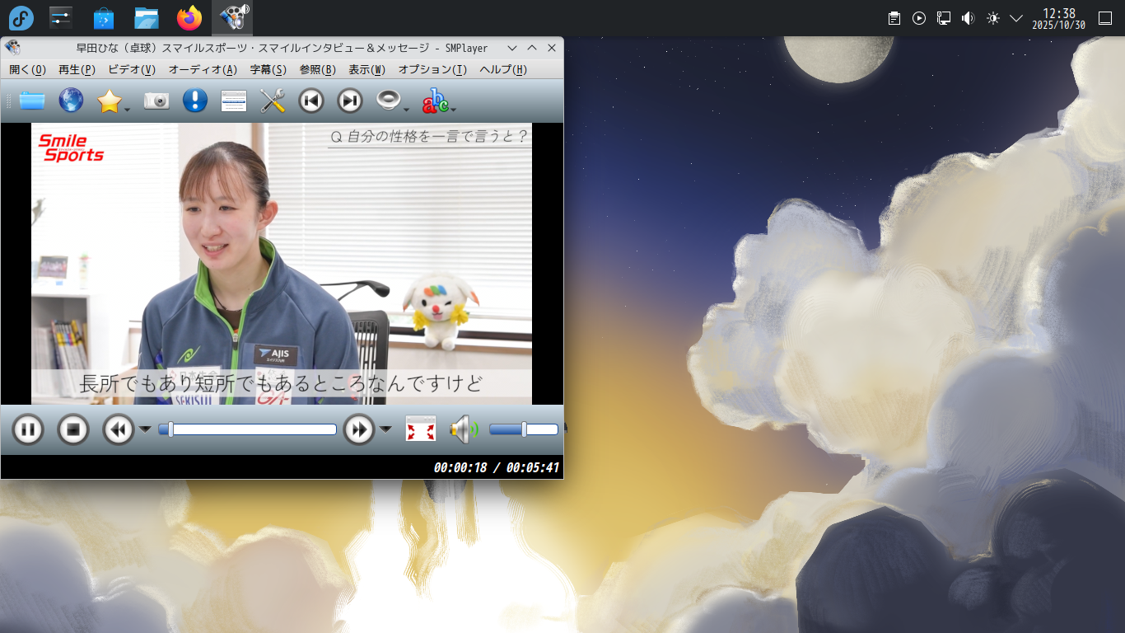Open the オーディオ(A) menu
1125x633 pixels.
pyautogui.click(x=203, y=70)
